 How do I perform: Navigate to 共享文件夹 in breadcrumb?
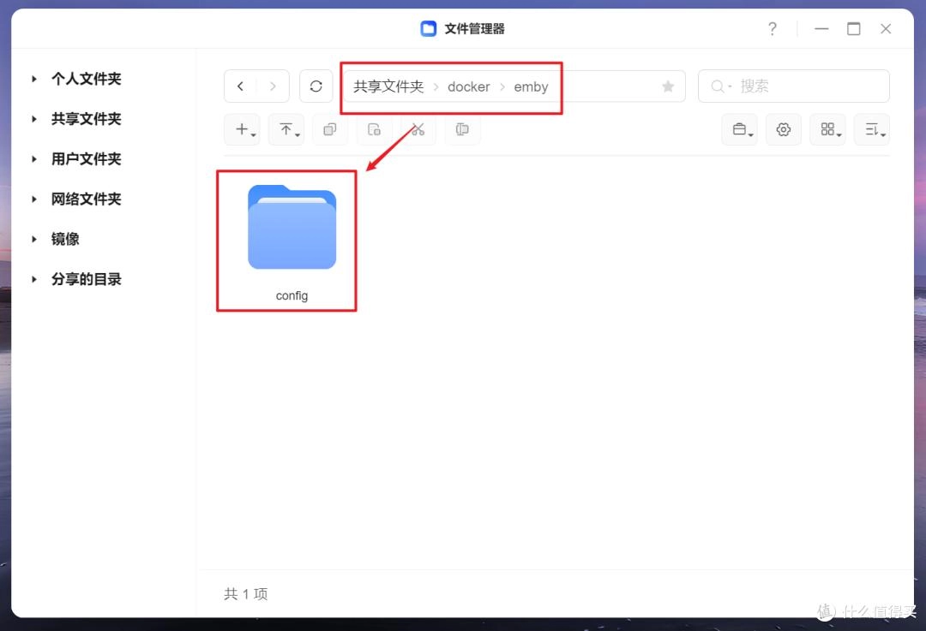pyautogui.click(x=388, y=86)
